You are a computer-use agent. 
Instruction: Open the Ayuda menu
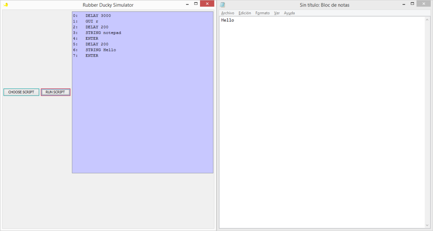[x=289, y=13]
